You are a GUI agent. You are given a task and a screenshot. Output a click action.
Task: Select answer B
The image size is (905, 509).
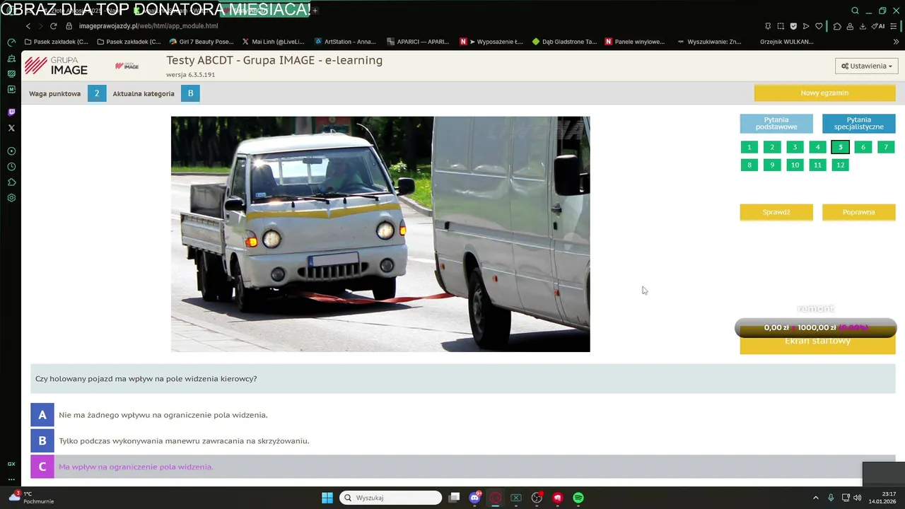click(x=463, y=440)
